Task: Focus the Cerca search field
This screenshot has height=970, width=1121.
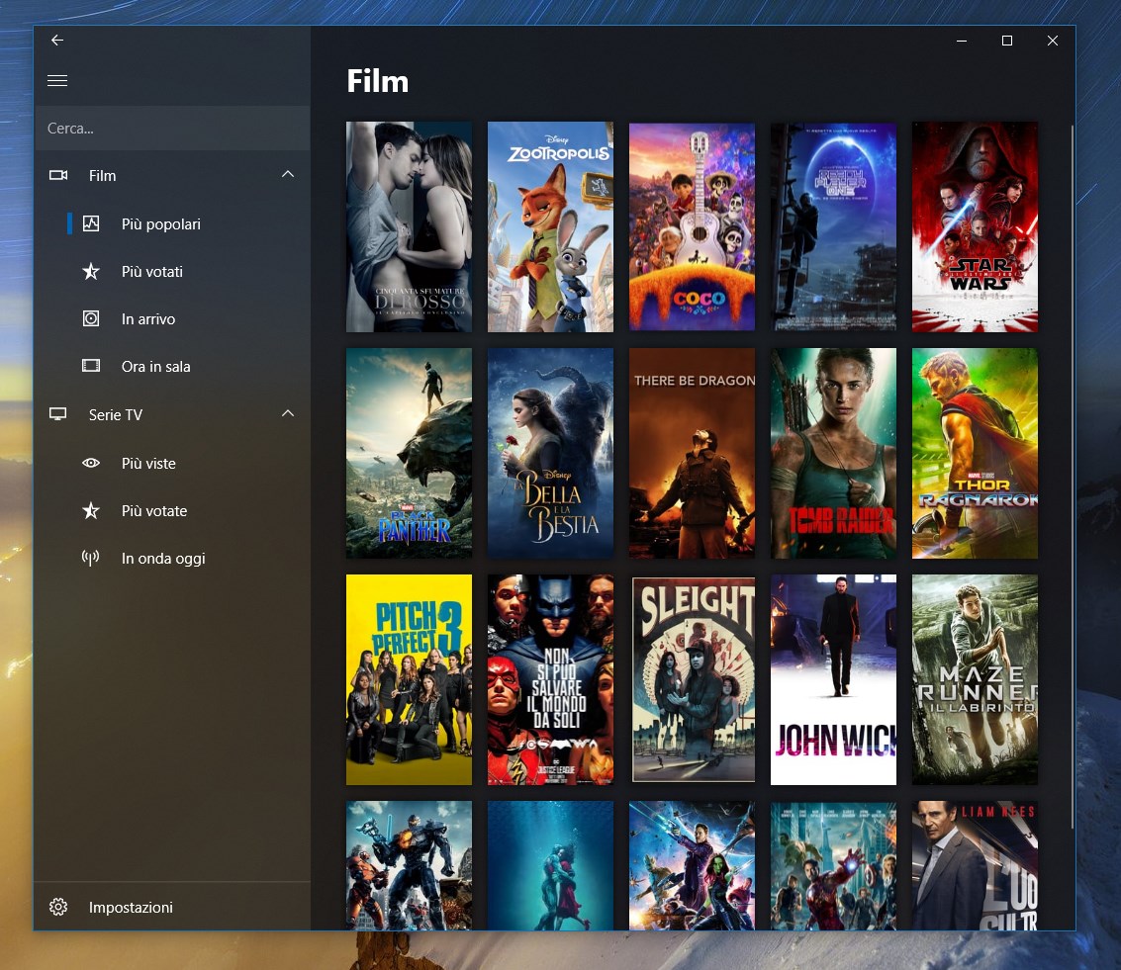Action: point(172,129)
